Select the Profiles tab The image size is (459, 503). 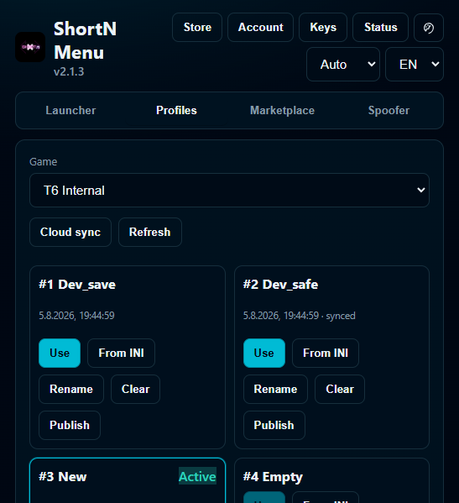point(176,110)
